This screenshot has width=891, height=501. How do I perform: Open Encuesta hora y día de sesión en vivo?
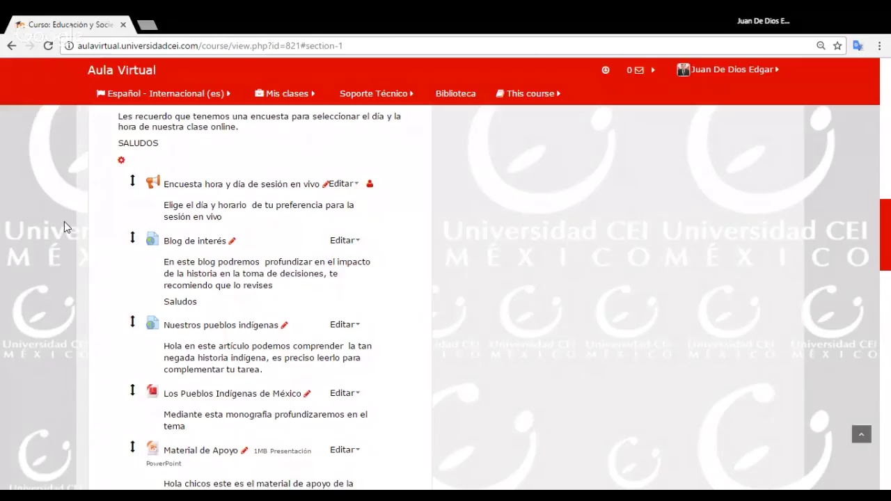tap(242, 184)
